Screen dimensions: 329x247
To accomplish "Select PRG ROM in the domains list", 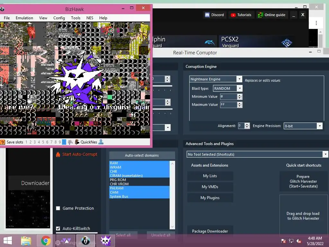I will point(139,180).
